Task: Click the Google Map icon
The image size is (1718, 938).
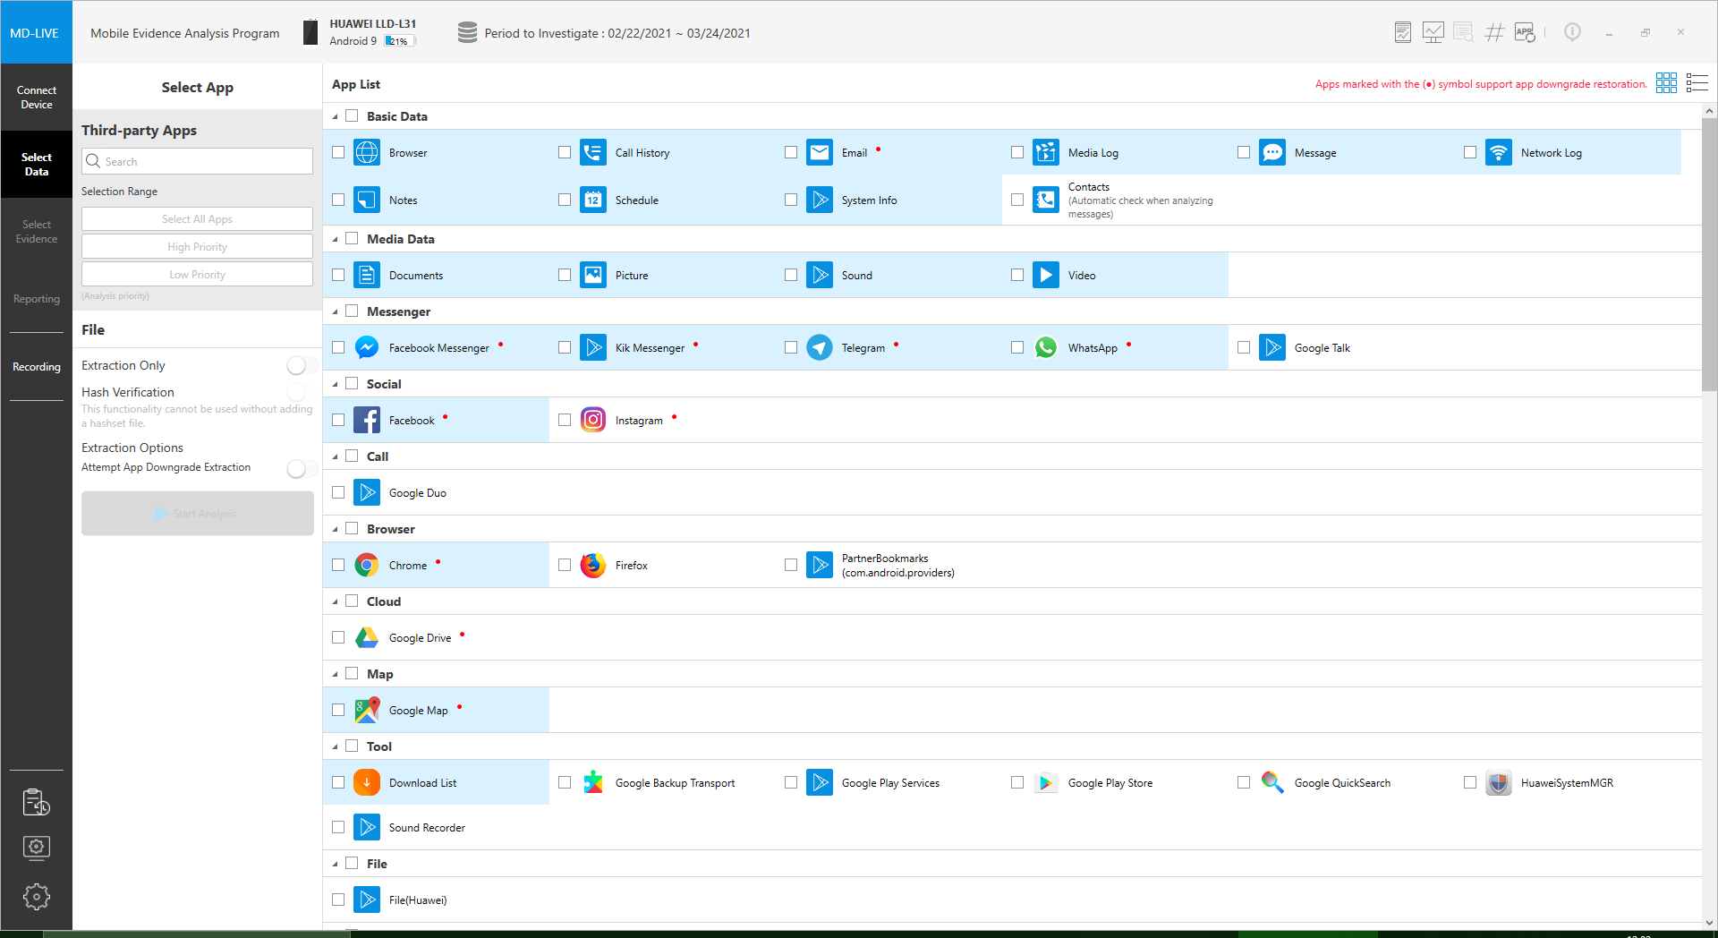Action: [367, 710]
